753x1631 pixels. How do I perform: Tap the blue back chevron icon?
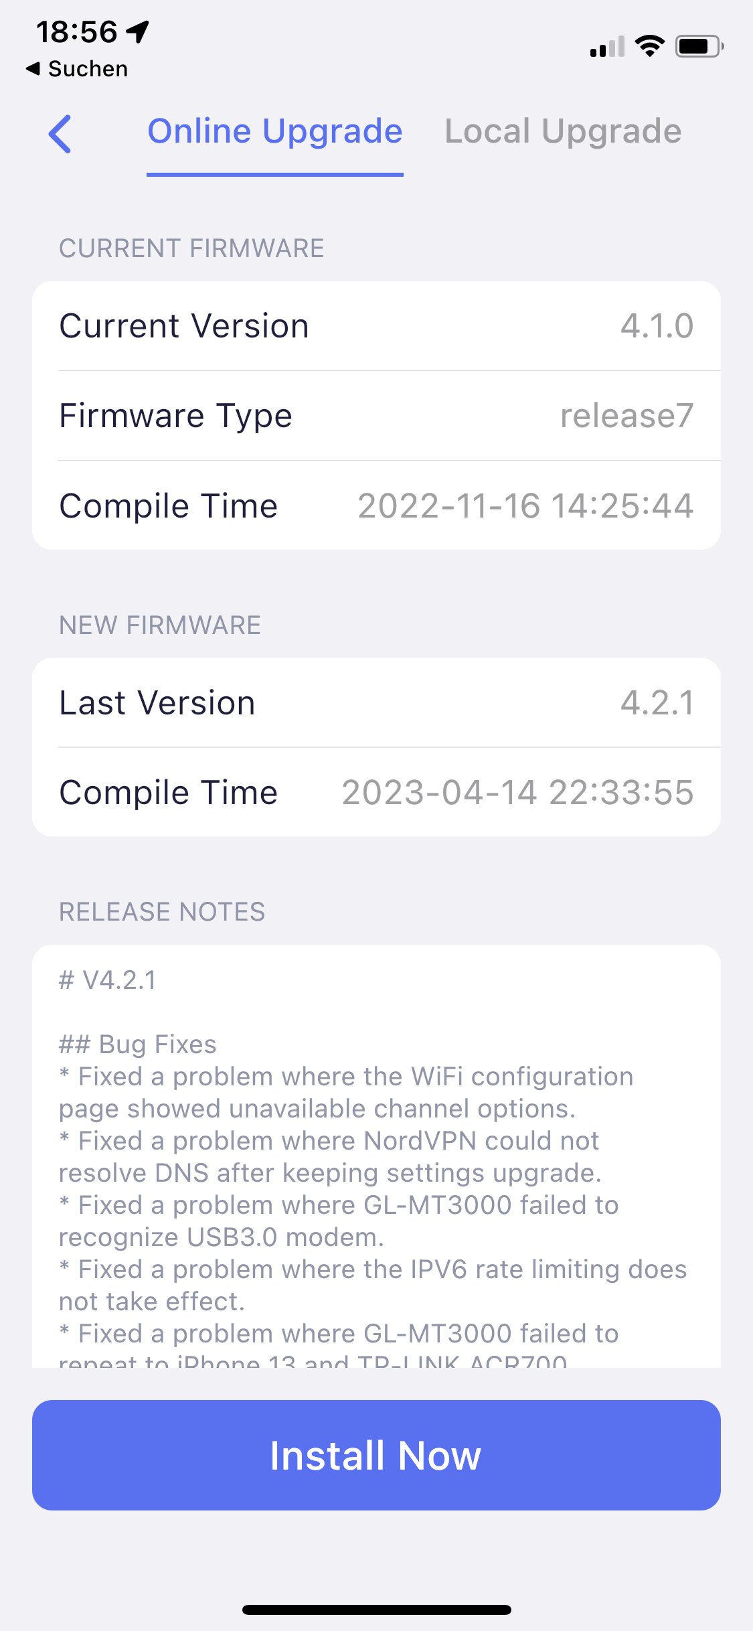60,134
